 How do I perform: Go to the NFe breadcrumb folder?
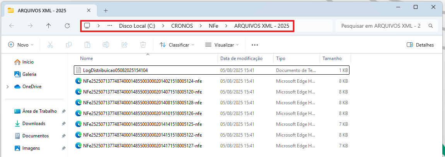point(213,26)
